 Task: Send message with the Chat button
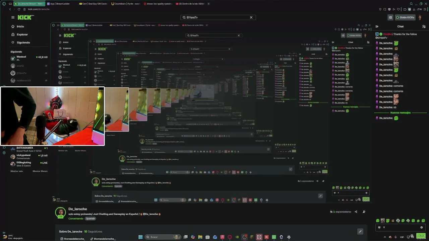pyautogui.click(x=421, y=236)
